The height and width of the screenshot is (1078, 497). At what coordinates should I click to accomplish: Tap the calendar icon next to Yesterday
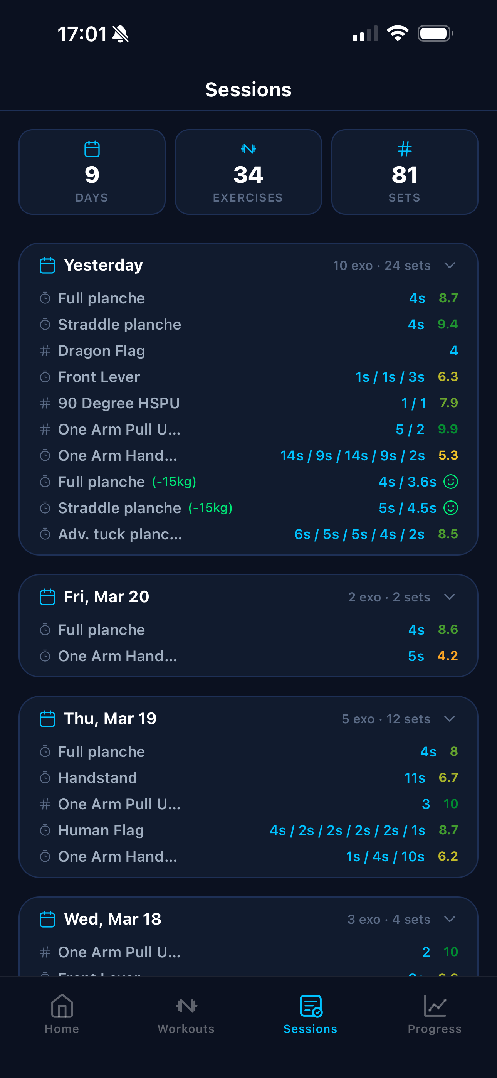[x=47, y=265]
